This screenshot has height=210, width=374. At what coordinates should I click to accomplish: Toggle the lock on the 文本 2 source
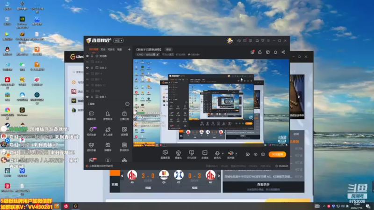pos(92,68)
